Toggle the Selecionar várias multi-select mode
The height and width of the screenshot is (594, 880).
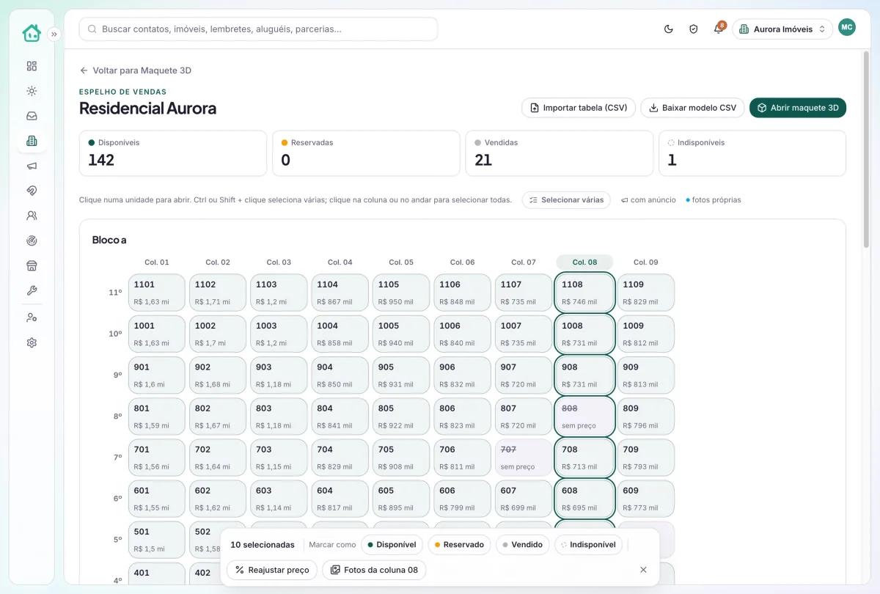pyautogui.click(x=566, y=200)
